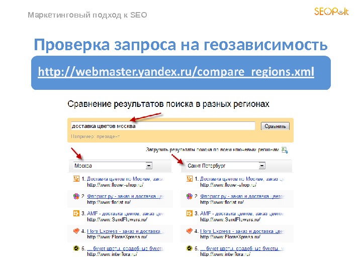The width and height of the screenshot is (362, 271).
Task: Open AMF доставка цветов result in Санкт-Петербург column
Action: point(242,213)
